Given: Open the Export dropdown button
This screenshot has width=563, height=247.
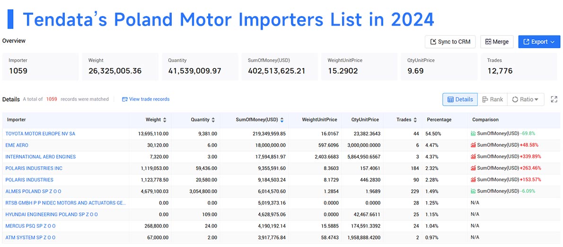Looking at the screenshot, I should [539, 42].
